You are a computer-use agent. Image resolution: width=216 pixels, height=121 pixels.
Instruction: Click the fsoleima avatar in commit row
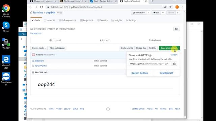point(33,55)
